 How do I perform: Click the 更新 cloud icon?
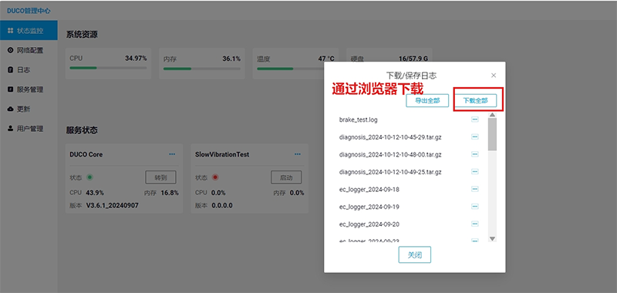11,109
